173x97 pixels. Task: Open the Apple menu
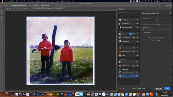tap(2, 1)
